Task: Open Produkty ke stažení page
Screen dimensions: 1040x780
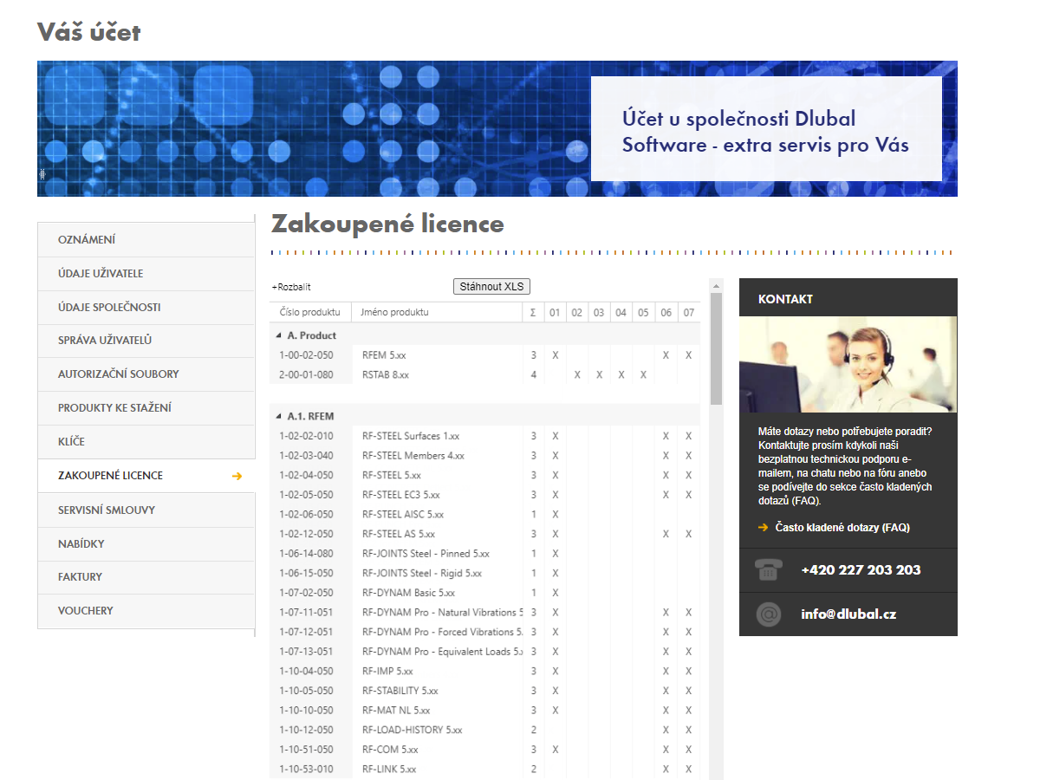Action: 146,408
